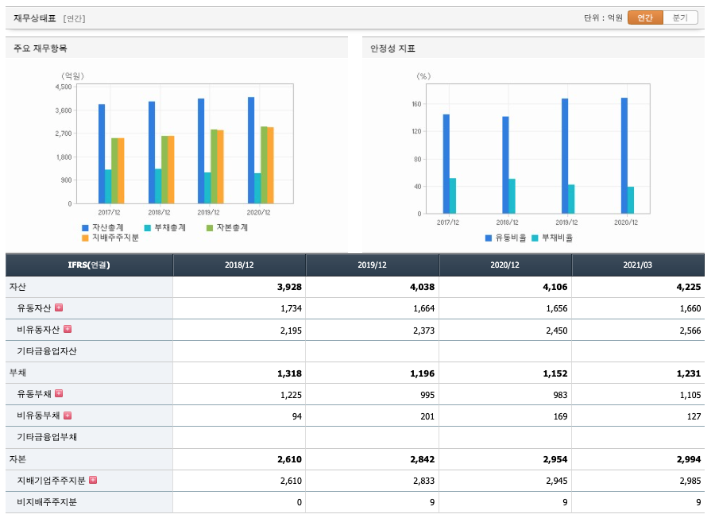Click liabilities total value 1,196

pos(423,373)
